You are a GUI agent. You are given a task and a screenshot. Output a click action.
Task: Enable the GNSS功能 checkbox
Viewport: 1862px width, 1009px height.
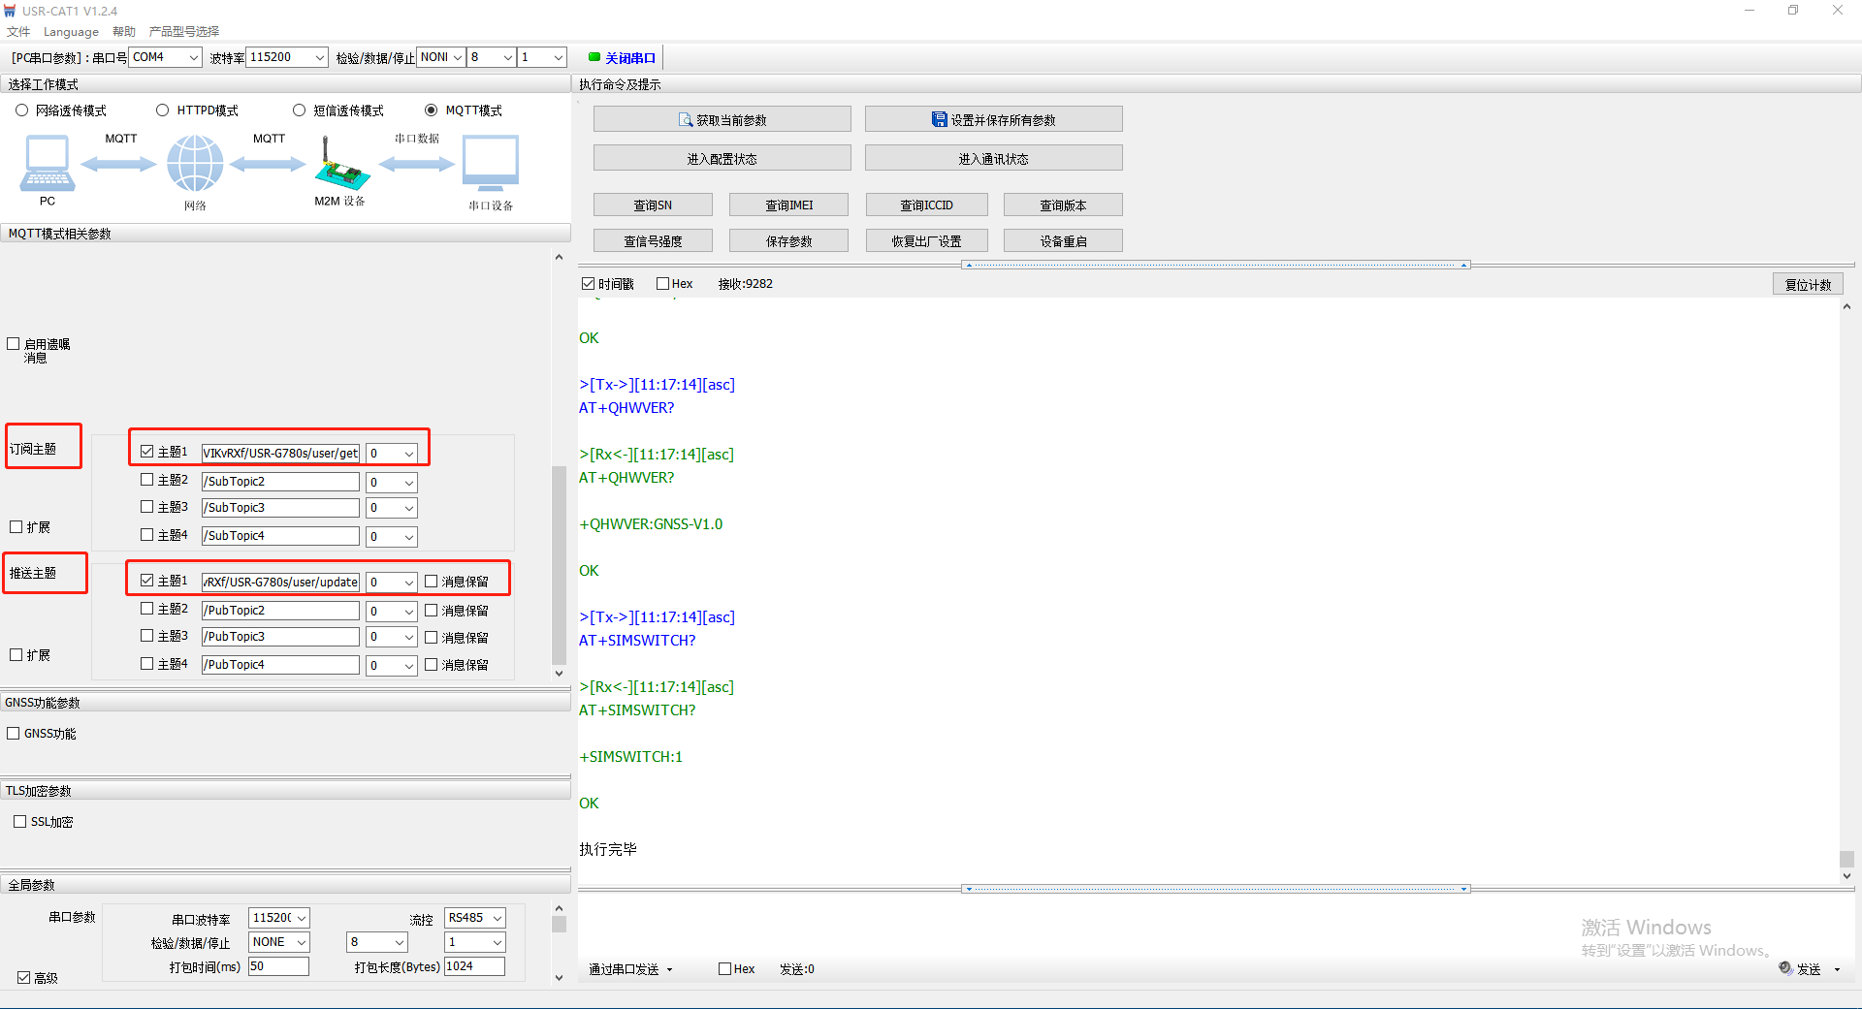[14, 734]
